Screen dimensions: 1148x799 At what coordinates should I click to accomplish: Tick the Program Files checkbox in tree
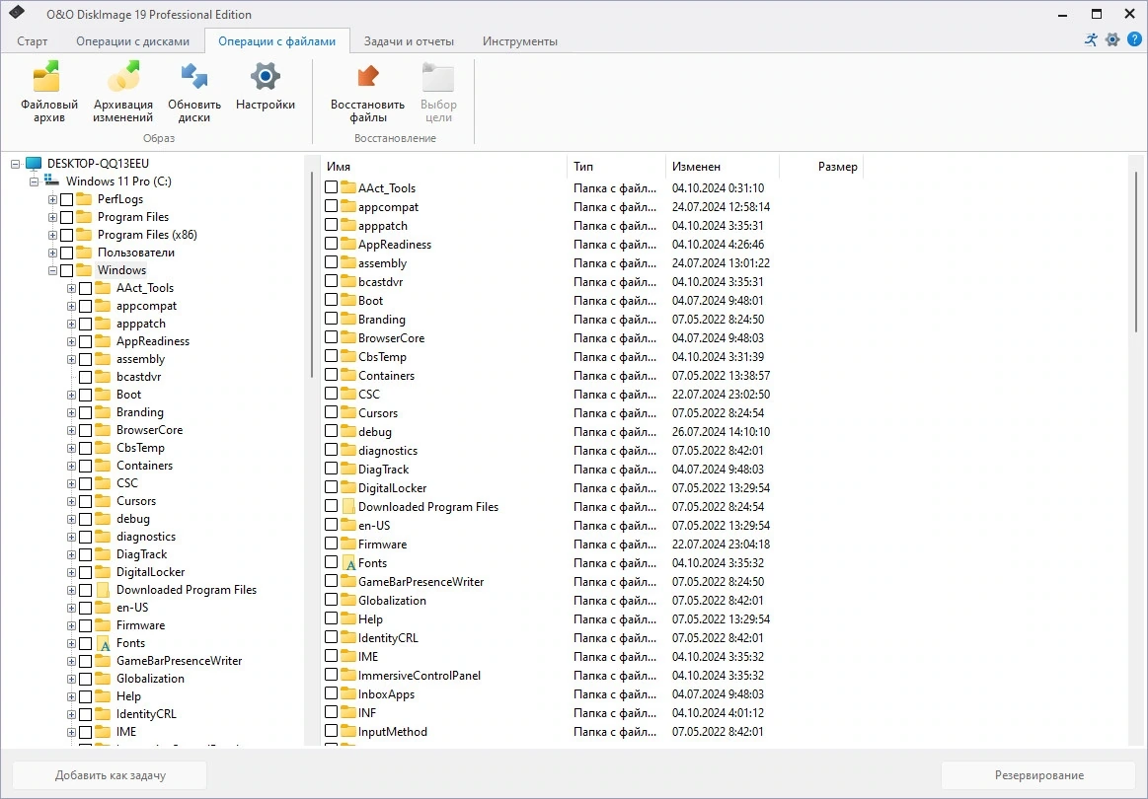[x=66, y=217]
